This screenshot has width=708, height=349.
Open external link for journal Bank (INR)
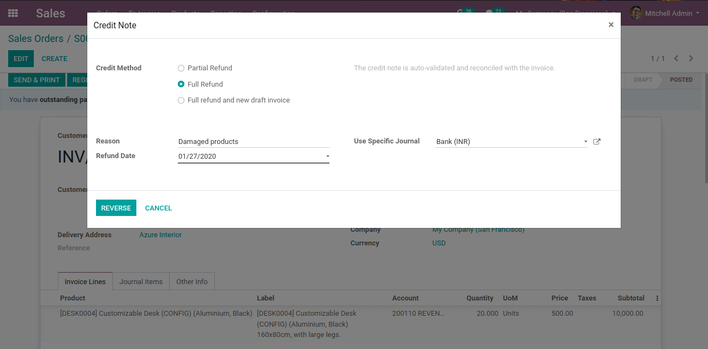597,142
